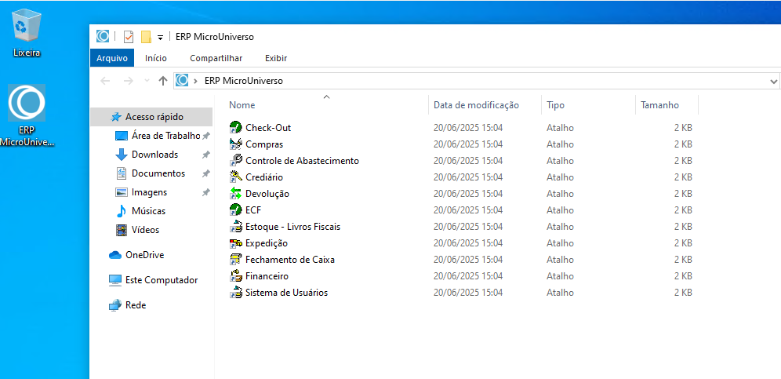Select the Sistema de Usuários icon
781x379 pixels.
tap(235, 293)
